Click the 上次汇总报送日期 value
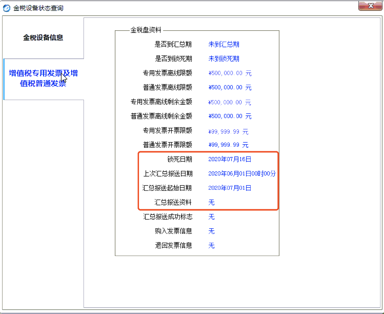Viewport: 384px width, 314px height. click(242, 174)
